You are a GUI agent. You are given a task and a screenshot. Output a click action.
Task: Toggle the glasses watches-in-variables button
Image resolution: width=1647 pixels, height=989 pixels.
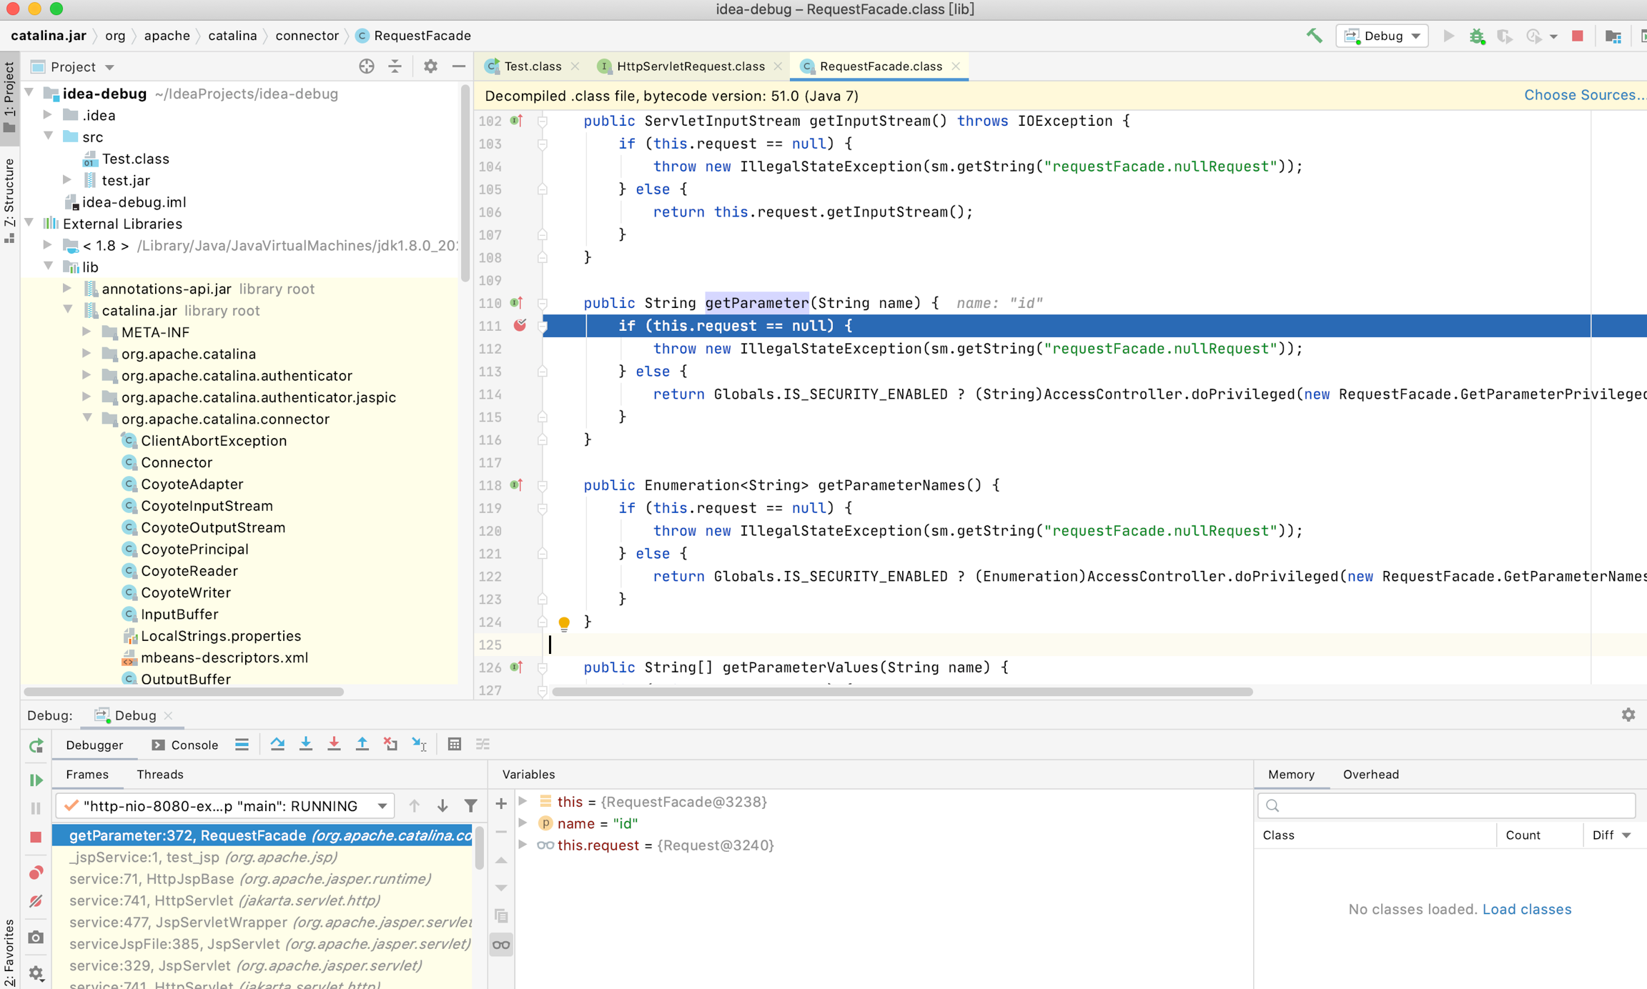coord(501,945)
